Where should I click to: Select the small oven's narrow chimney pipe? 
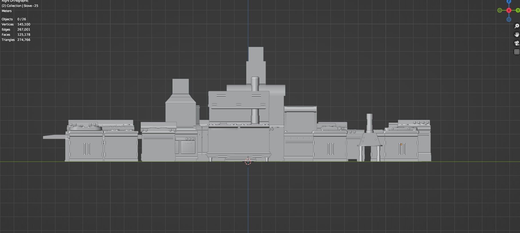[x=370, y=123]
